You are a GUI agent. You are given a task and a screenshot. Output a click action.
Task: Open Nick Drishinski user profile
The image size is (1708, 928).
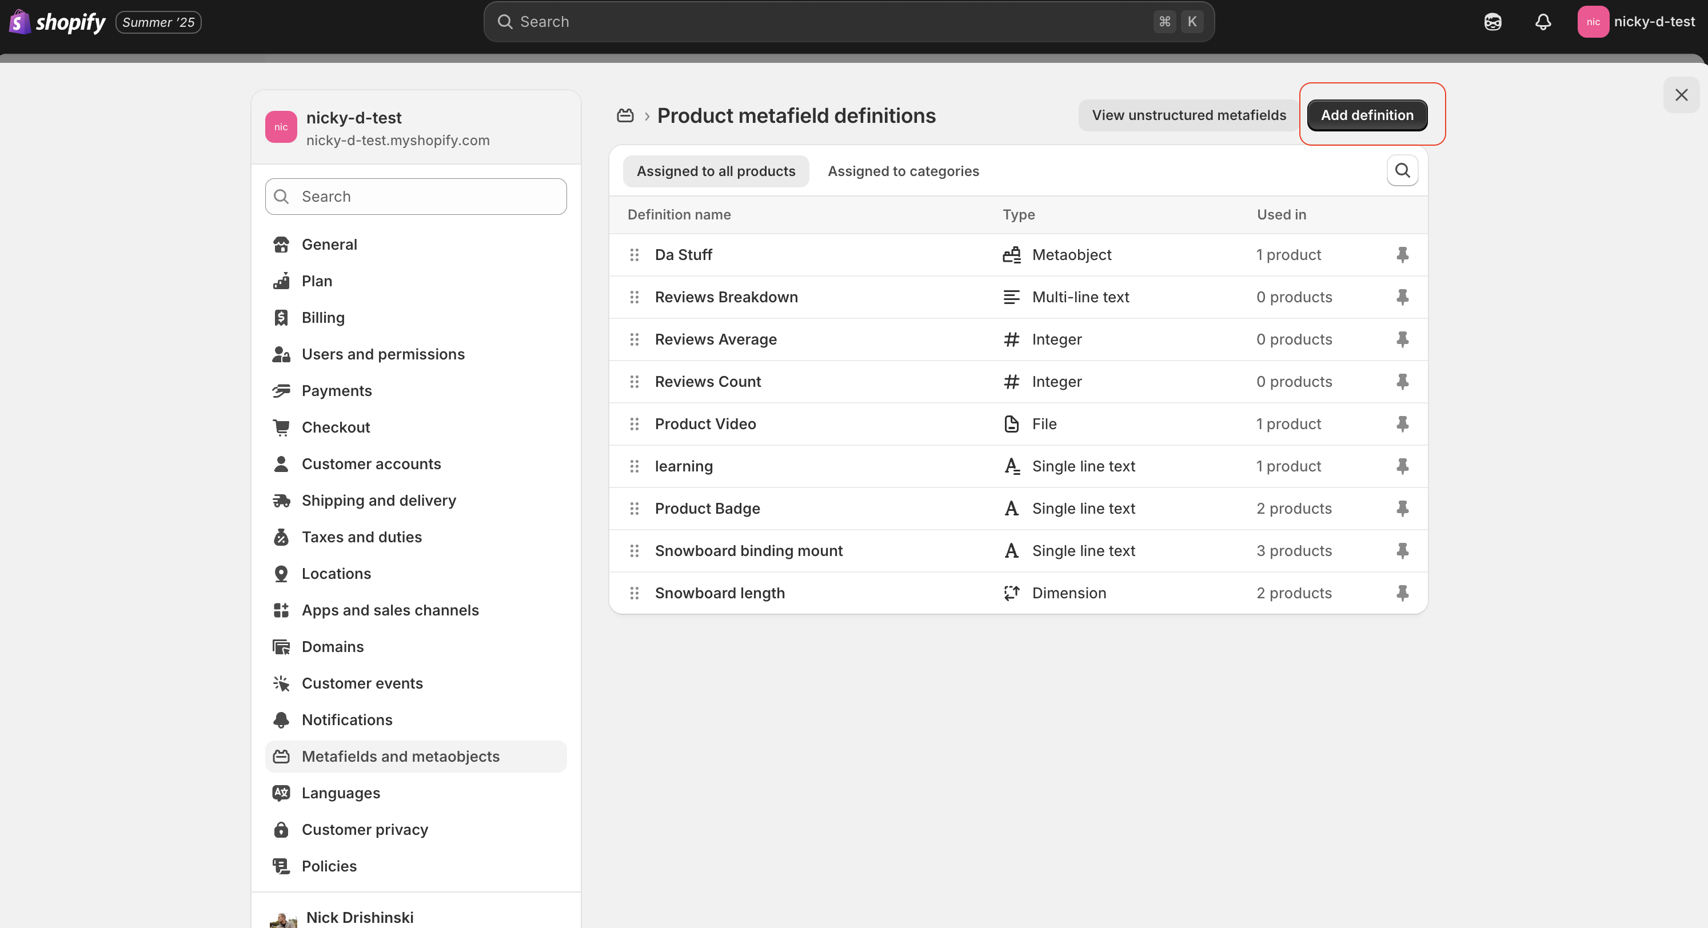coord(360,917)
